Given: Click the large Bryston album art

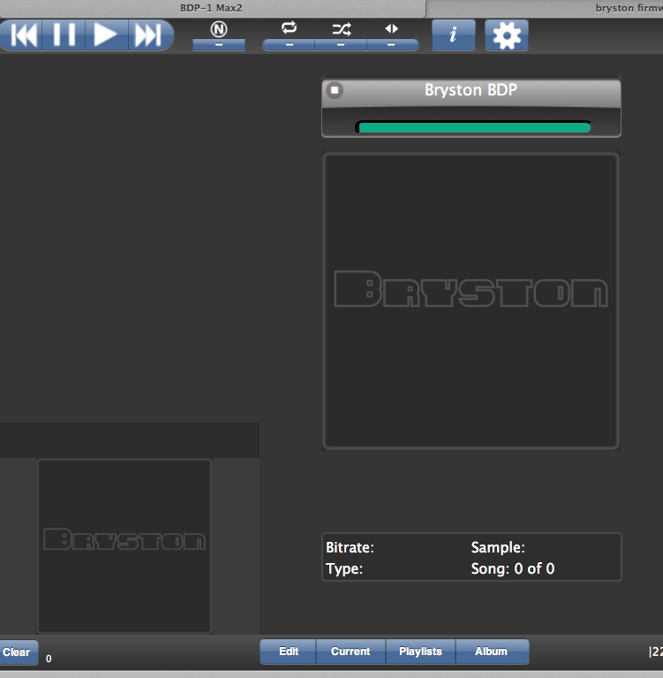Looking at the screenshot, I should click(x=471, y=301).
